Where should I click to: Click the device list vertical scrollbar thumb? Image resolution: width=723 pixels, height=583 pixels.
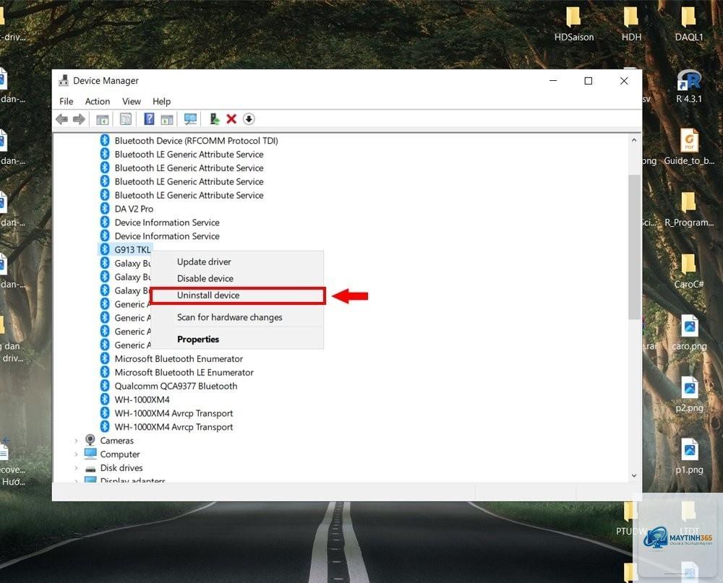pos(634,246)
